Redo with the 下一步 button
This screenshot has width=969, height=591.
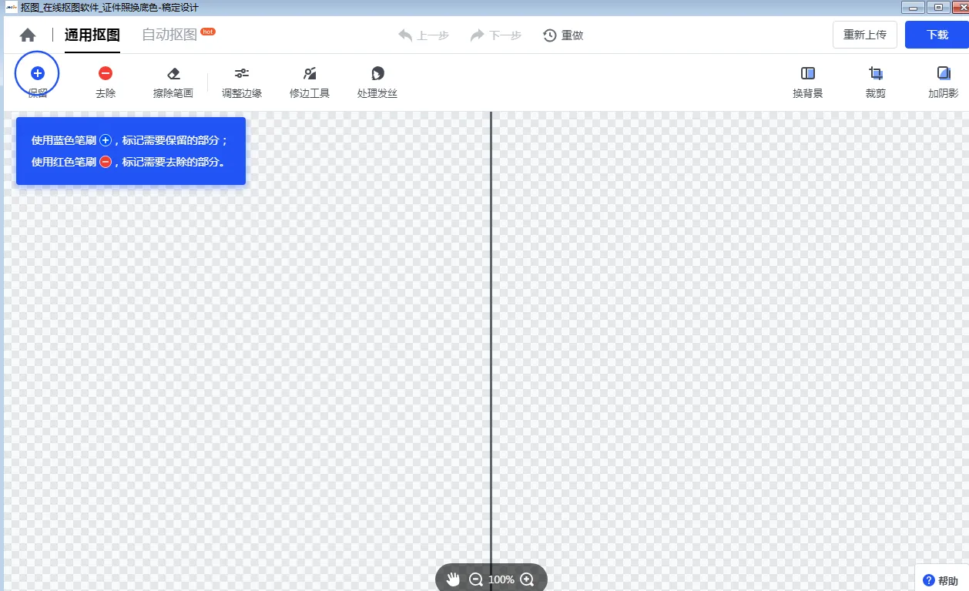[495, 35]
